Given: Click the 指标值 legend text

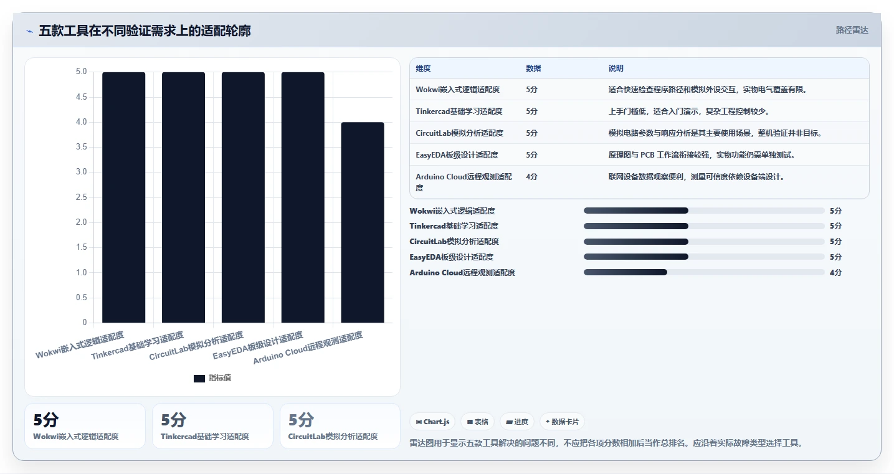Looking at the screenshot, I should pyautogui.click(x=220, y=378).
